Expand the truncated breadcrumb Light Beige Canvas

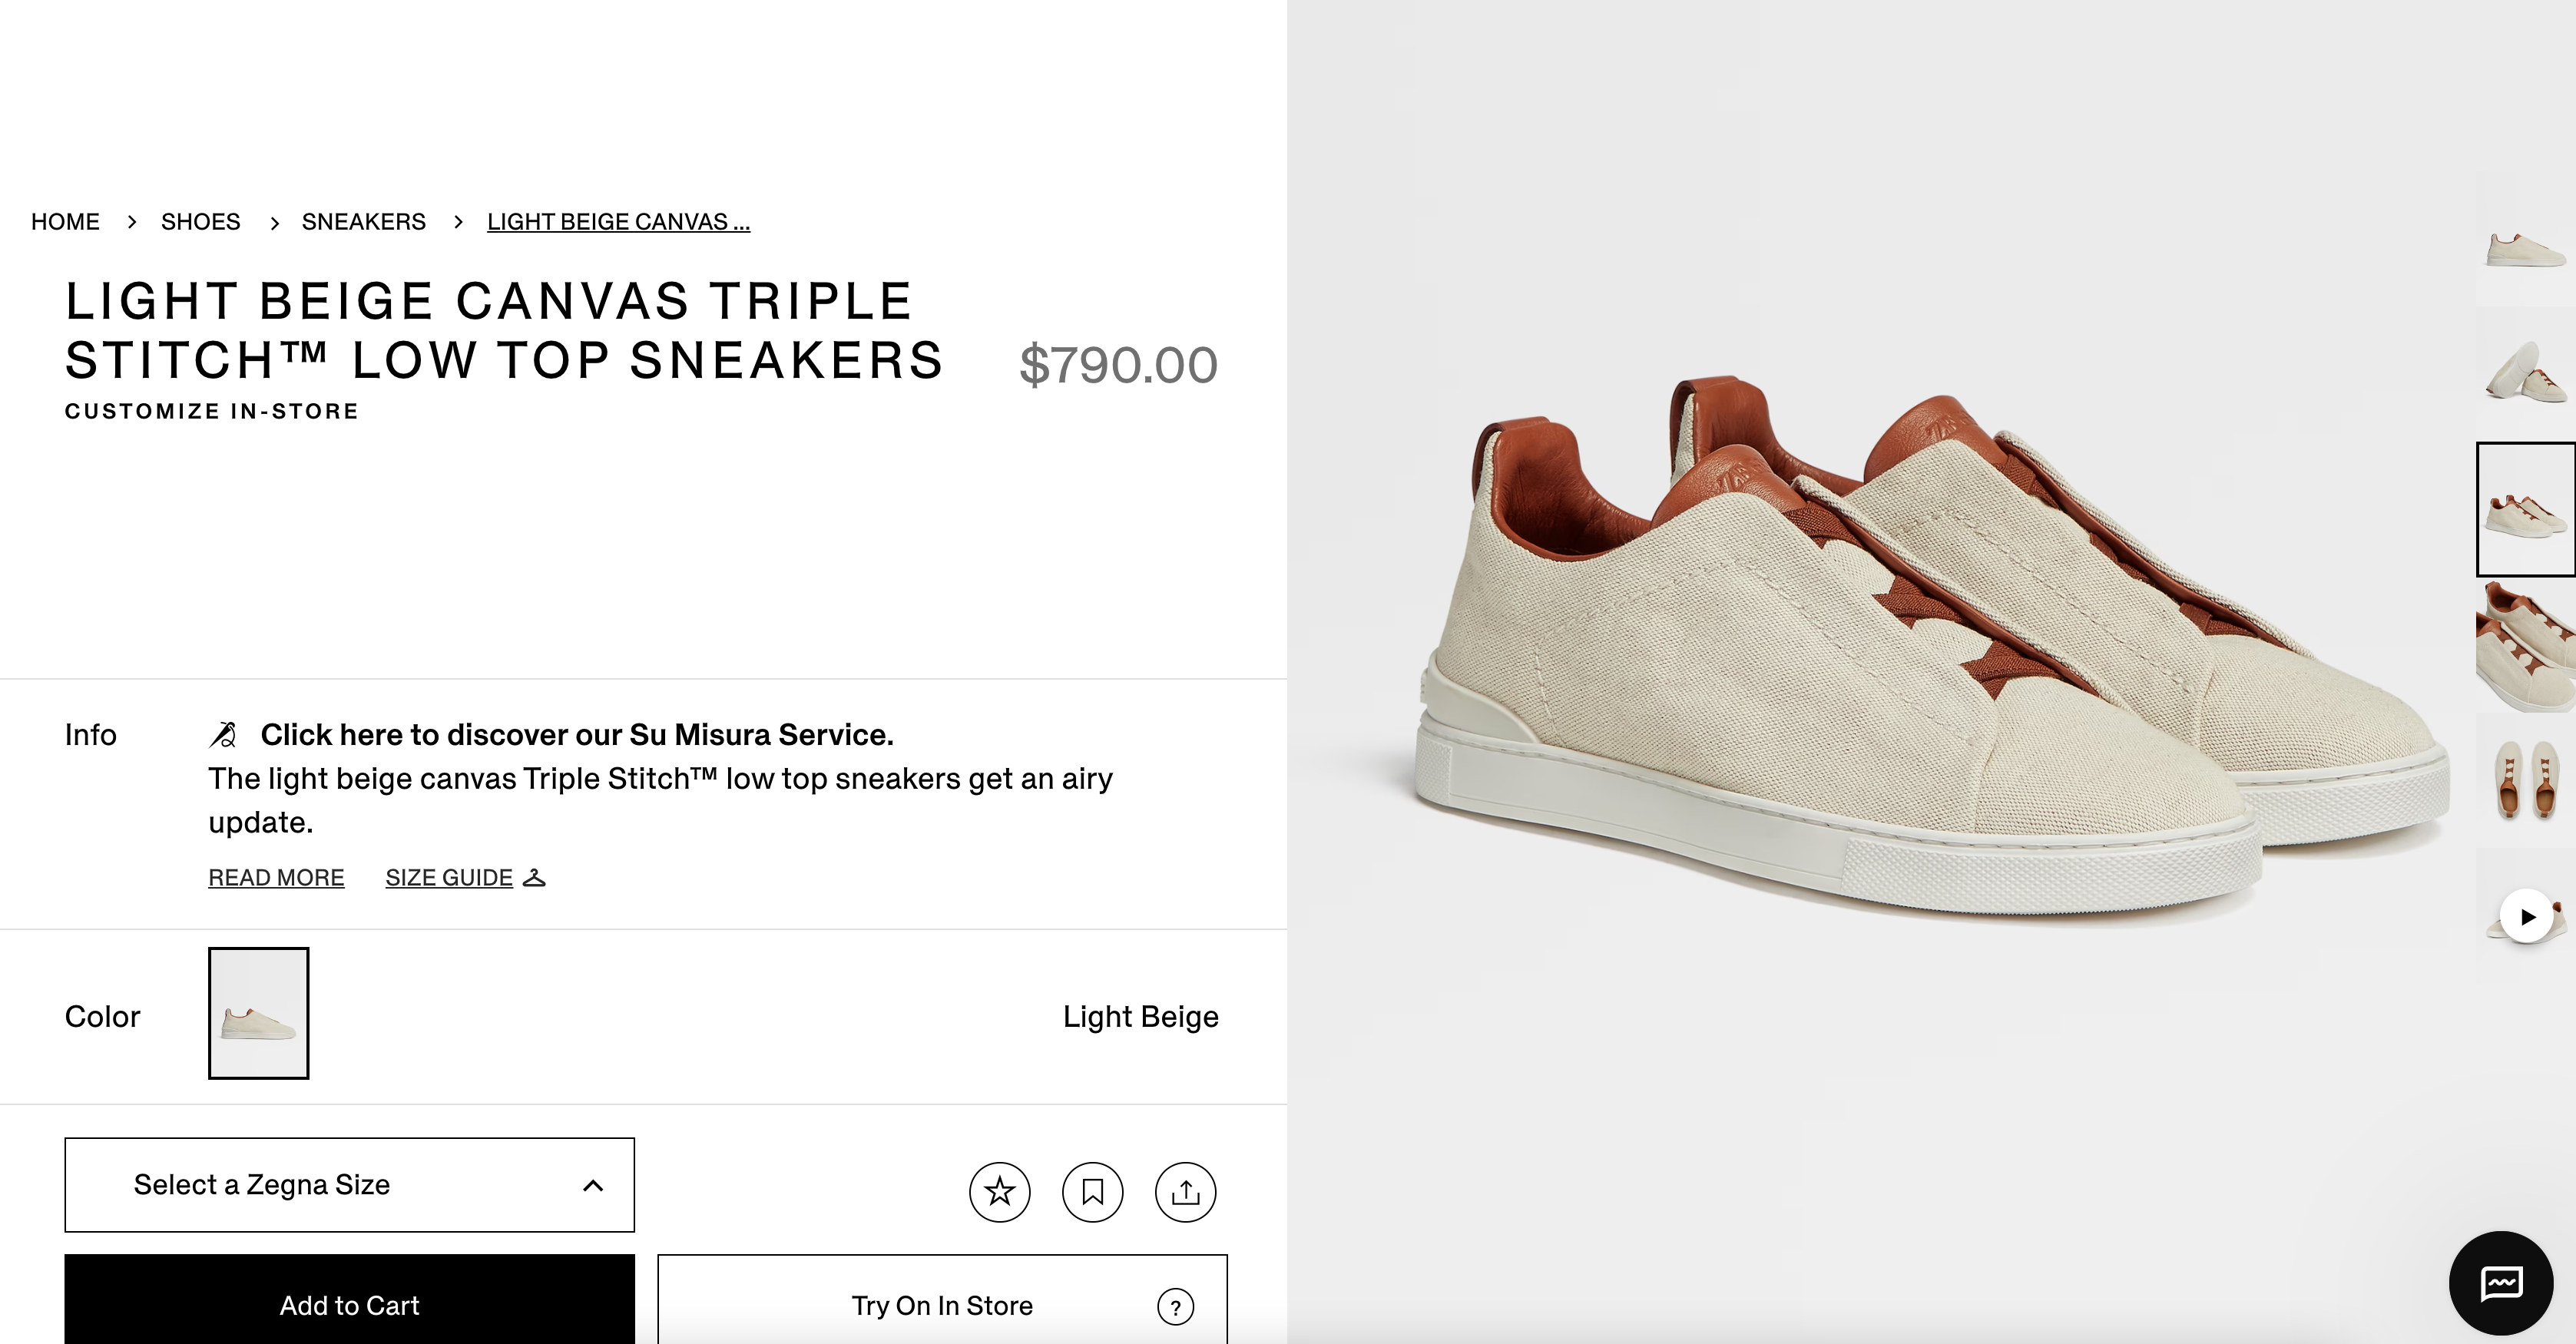[x=617, y=221]
